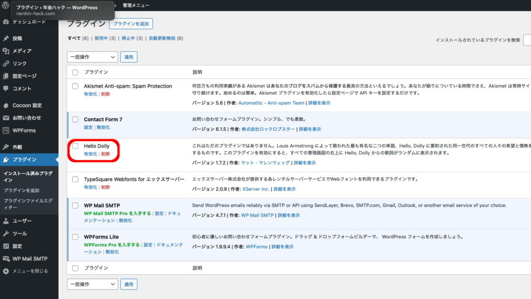Click the media icon beside メディア

point(6,51)
